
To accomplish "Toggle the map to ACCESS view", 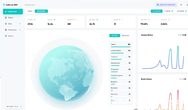I will pyautogui.click(x=115, y=36).
